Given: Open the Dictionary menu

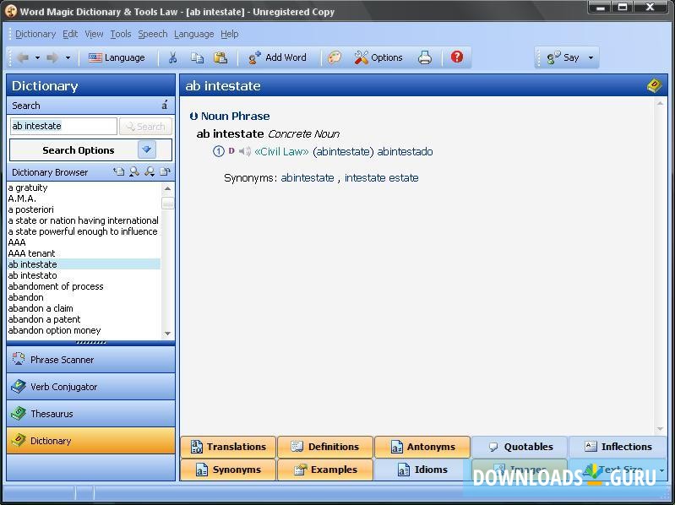Looking at the screenshot, I should click(x=35, y=34).
